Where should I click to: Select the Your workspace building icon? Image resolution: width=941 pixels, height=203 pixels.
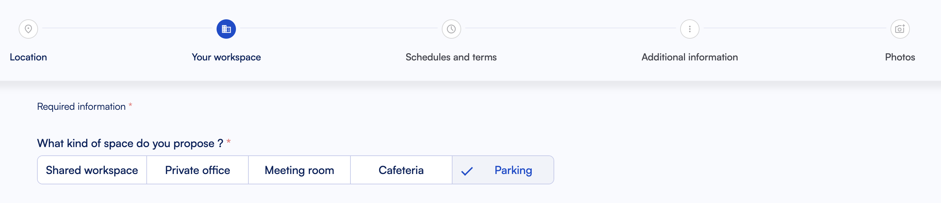226,29
